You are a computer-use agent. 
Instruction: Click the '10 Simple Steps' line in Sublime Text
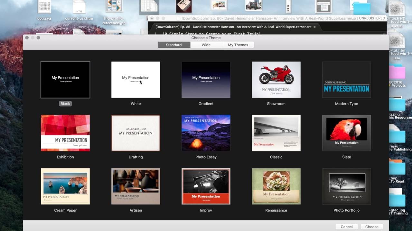point(211,34)
